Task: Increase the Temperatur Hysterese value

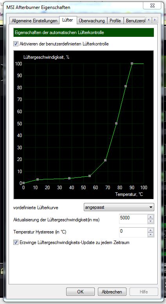Action: tap(151, 230)
